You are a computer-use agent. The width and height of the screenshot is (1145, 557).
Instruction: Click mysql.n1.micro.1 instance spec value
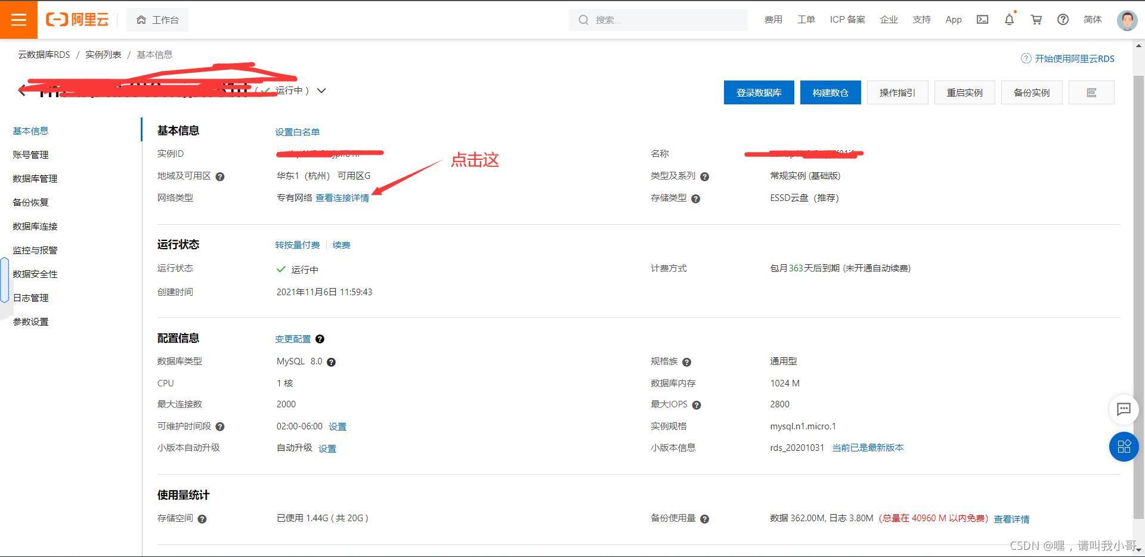[803, 426]
